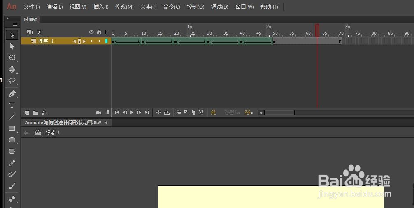Toggle cyan outline swatch of 图层_1
414x208 pixels.
(x=107, y=41)
